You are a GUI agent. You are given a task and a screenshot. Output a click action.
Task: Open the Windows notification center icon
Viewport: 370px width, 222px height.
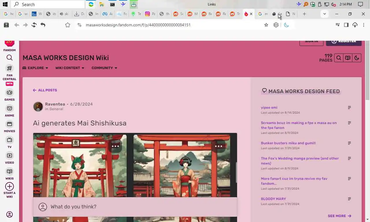click(x=360, y=4)
